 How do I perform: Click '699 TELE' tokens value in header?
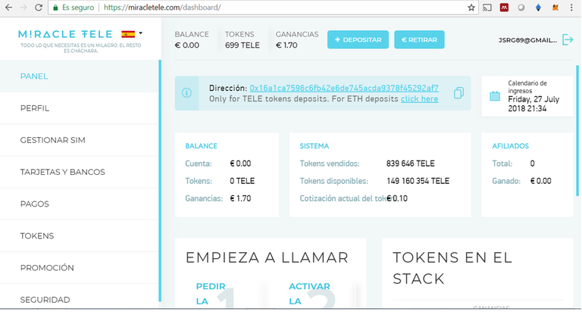coord(242,45)
